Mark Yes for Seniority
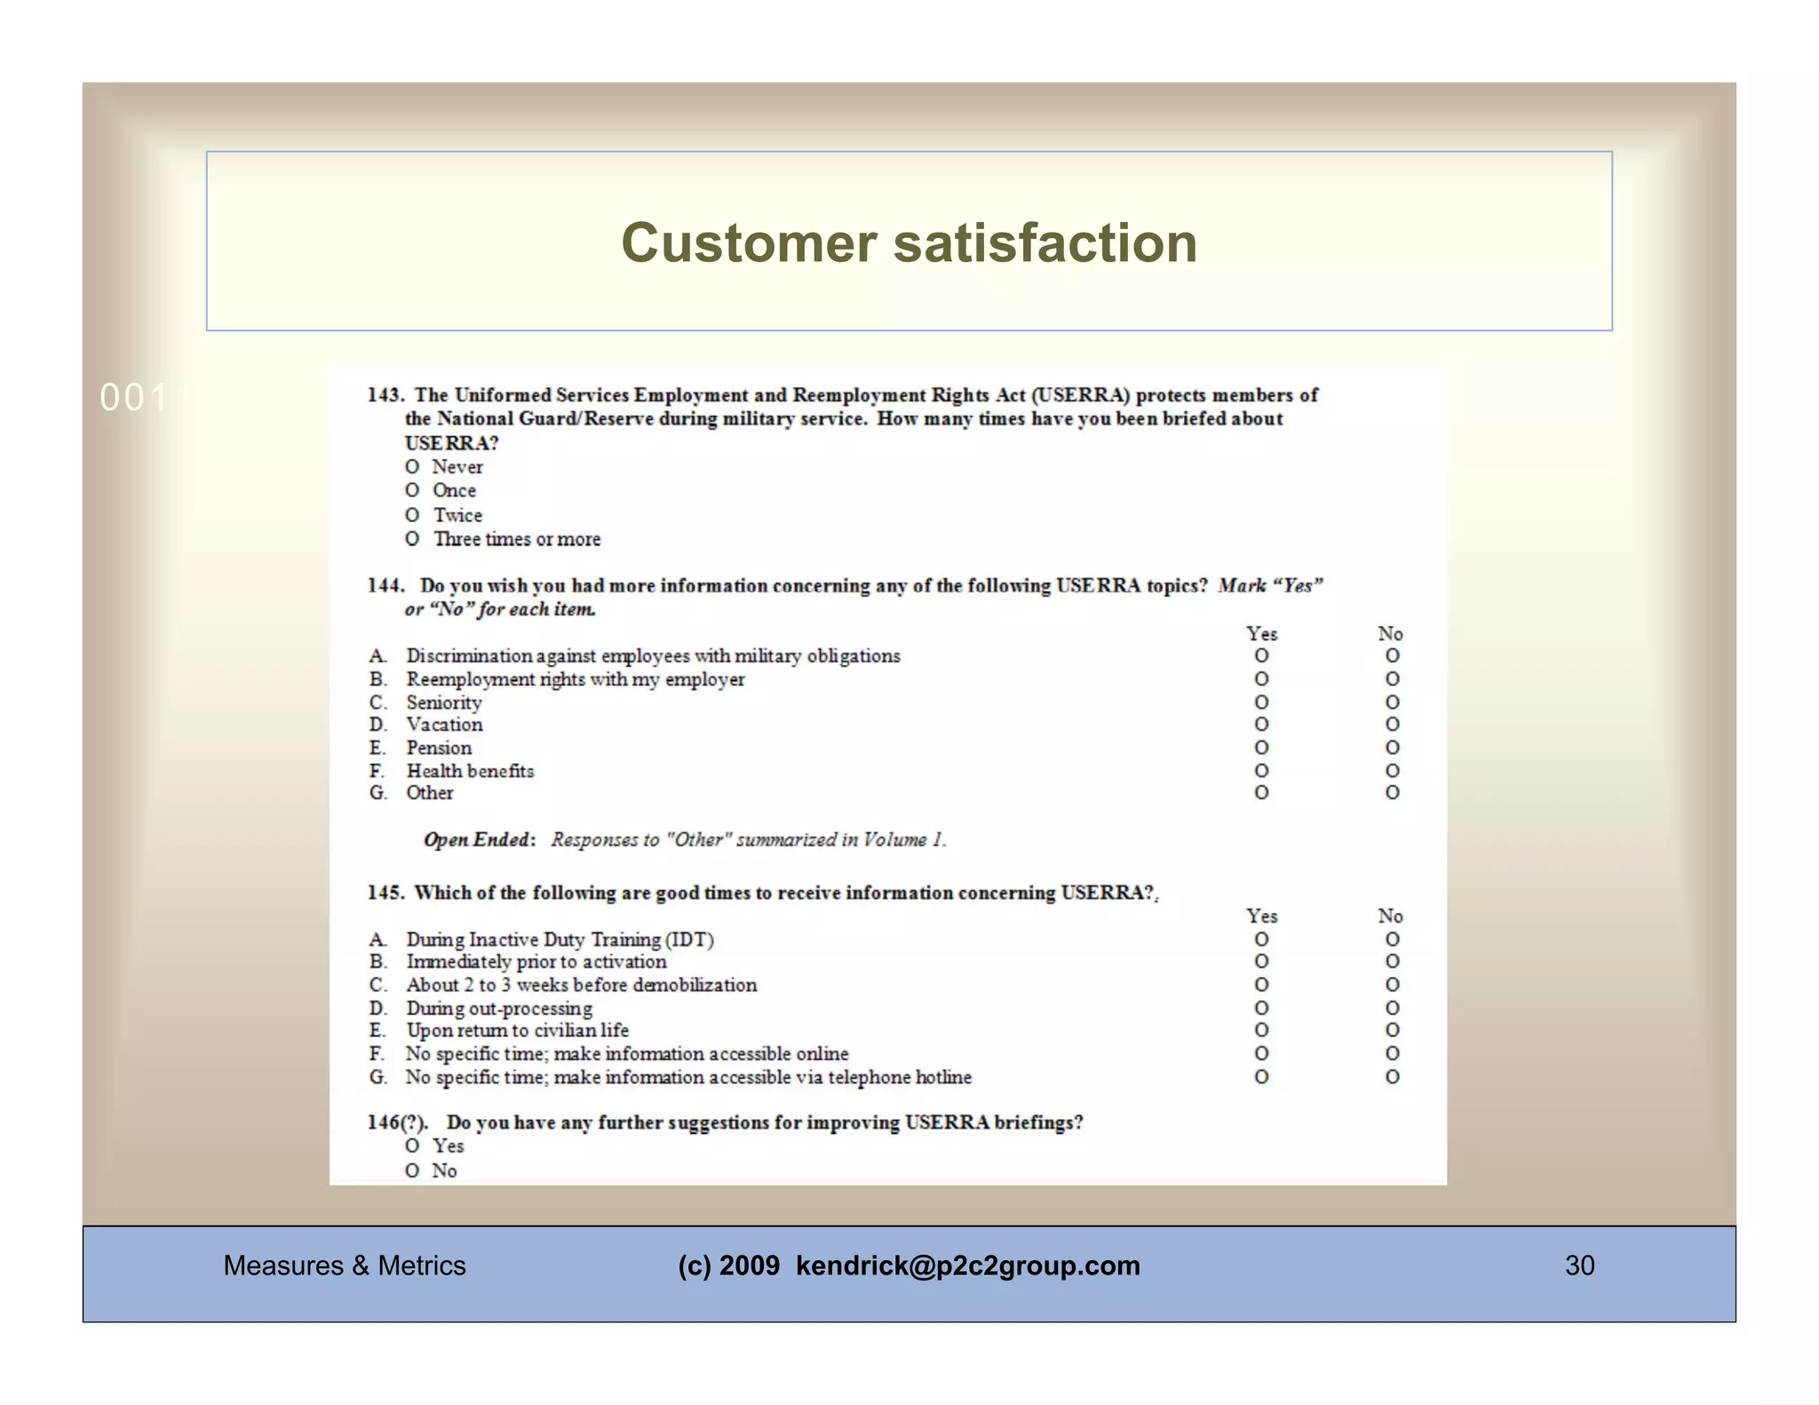Image resolution: width=1819 pixels, height=1405 pixels. [1261, 702]
